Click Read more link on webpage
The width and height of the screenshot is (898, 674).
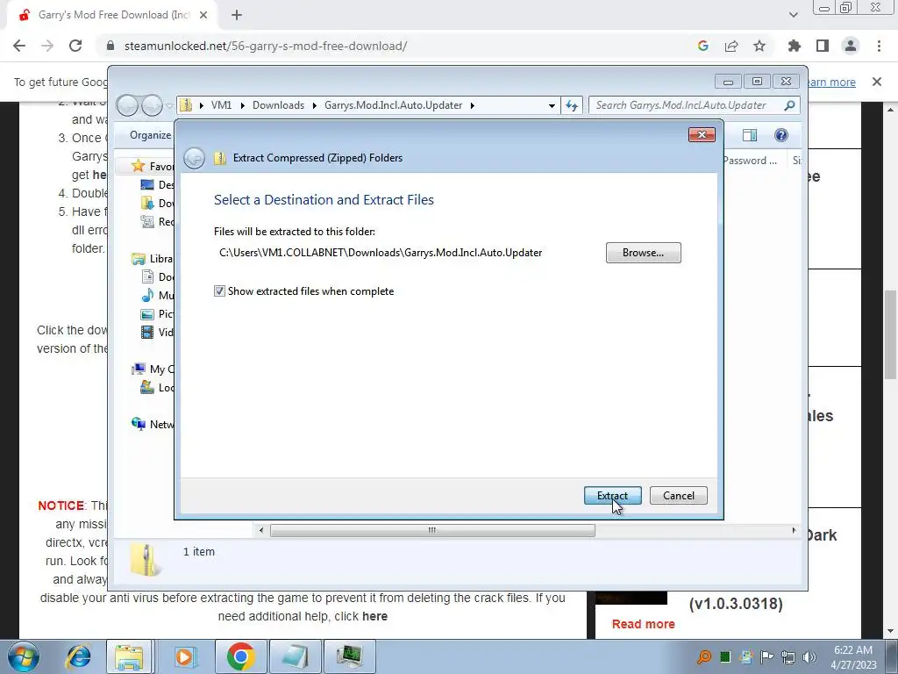pos(643,624)
